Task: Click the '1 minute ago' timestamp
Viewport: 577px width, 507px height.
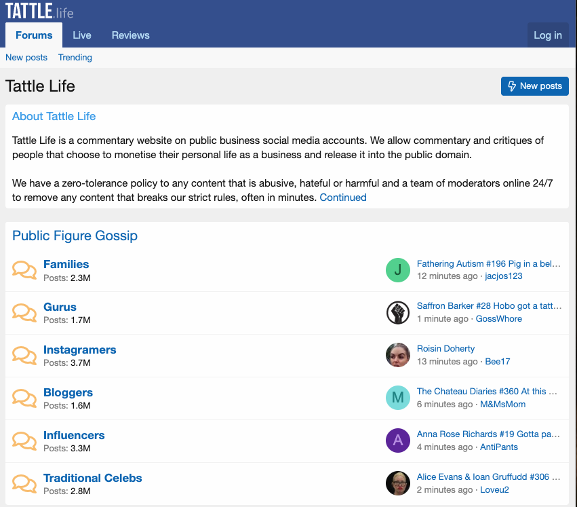Action: (x=443, y=319)
